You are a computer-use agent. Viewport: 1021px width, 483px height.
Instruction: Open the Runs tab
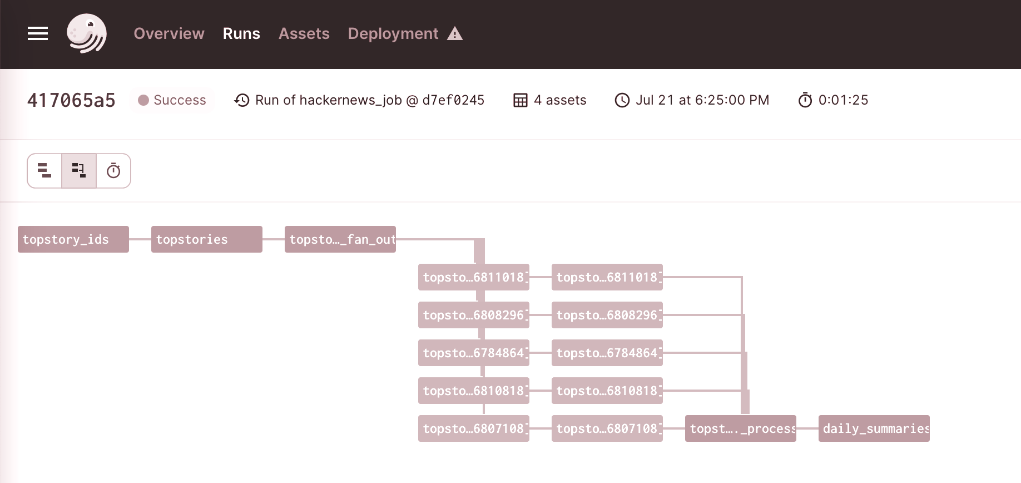point(241,34)
